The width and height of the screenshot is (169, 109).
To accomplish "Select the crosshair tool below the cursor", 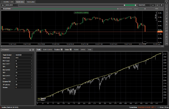I will point(166,6).
